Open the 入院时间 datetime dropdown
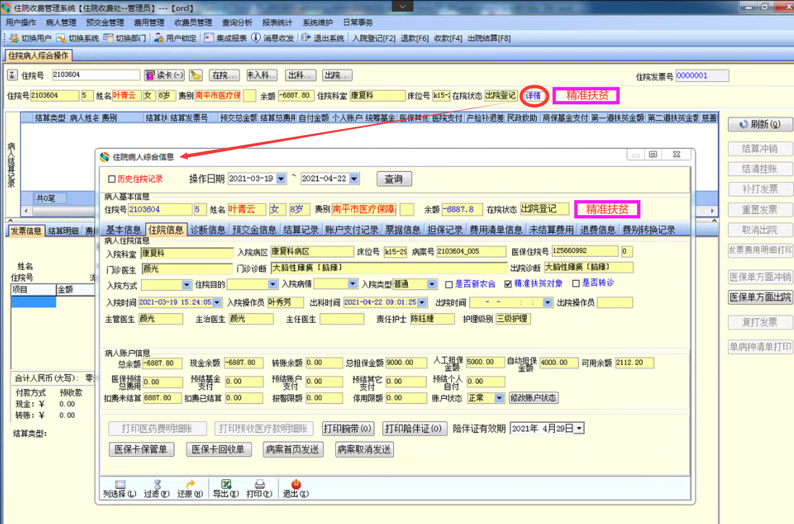The height and width of the screenshot is (524, 794). (217, 303)
